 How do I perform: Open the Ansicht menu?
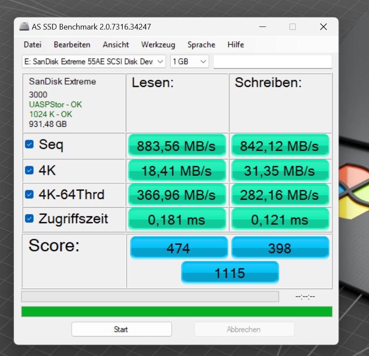[x=116, y=45]
